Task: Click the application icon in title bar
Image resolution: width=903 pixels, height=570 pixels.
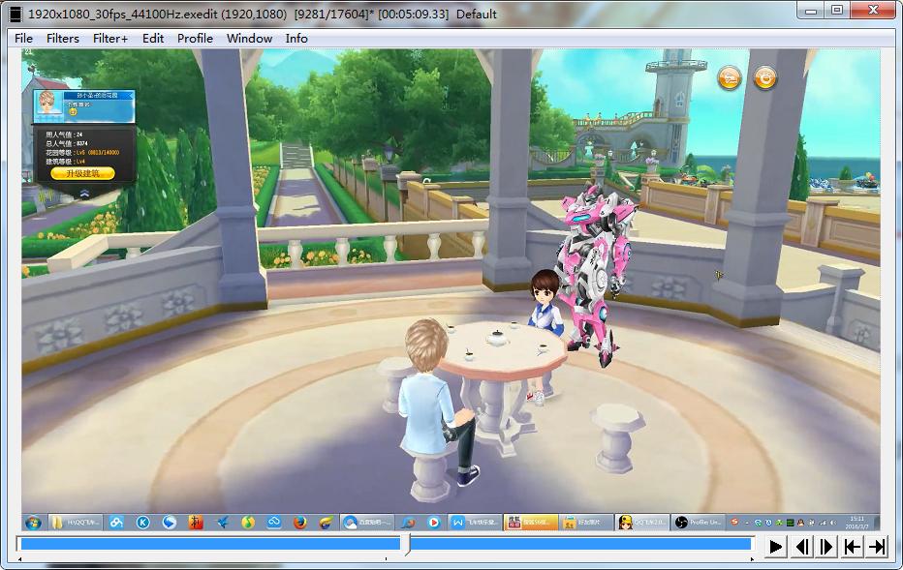Action: 16,14
